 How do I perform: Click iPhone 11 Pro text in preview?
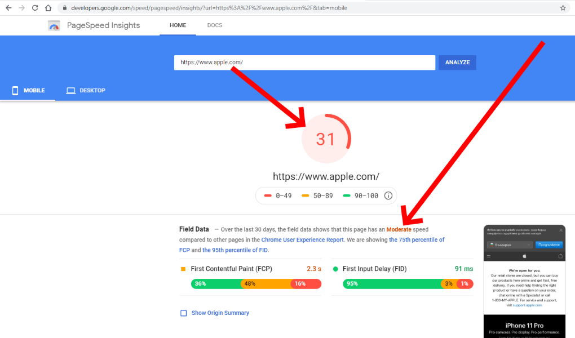(524, 326)
